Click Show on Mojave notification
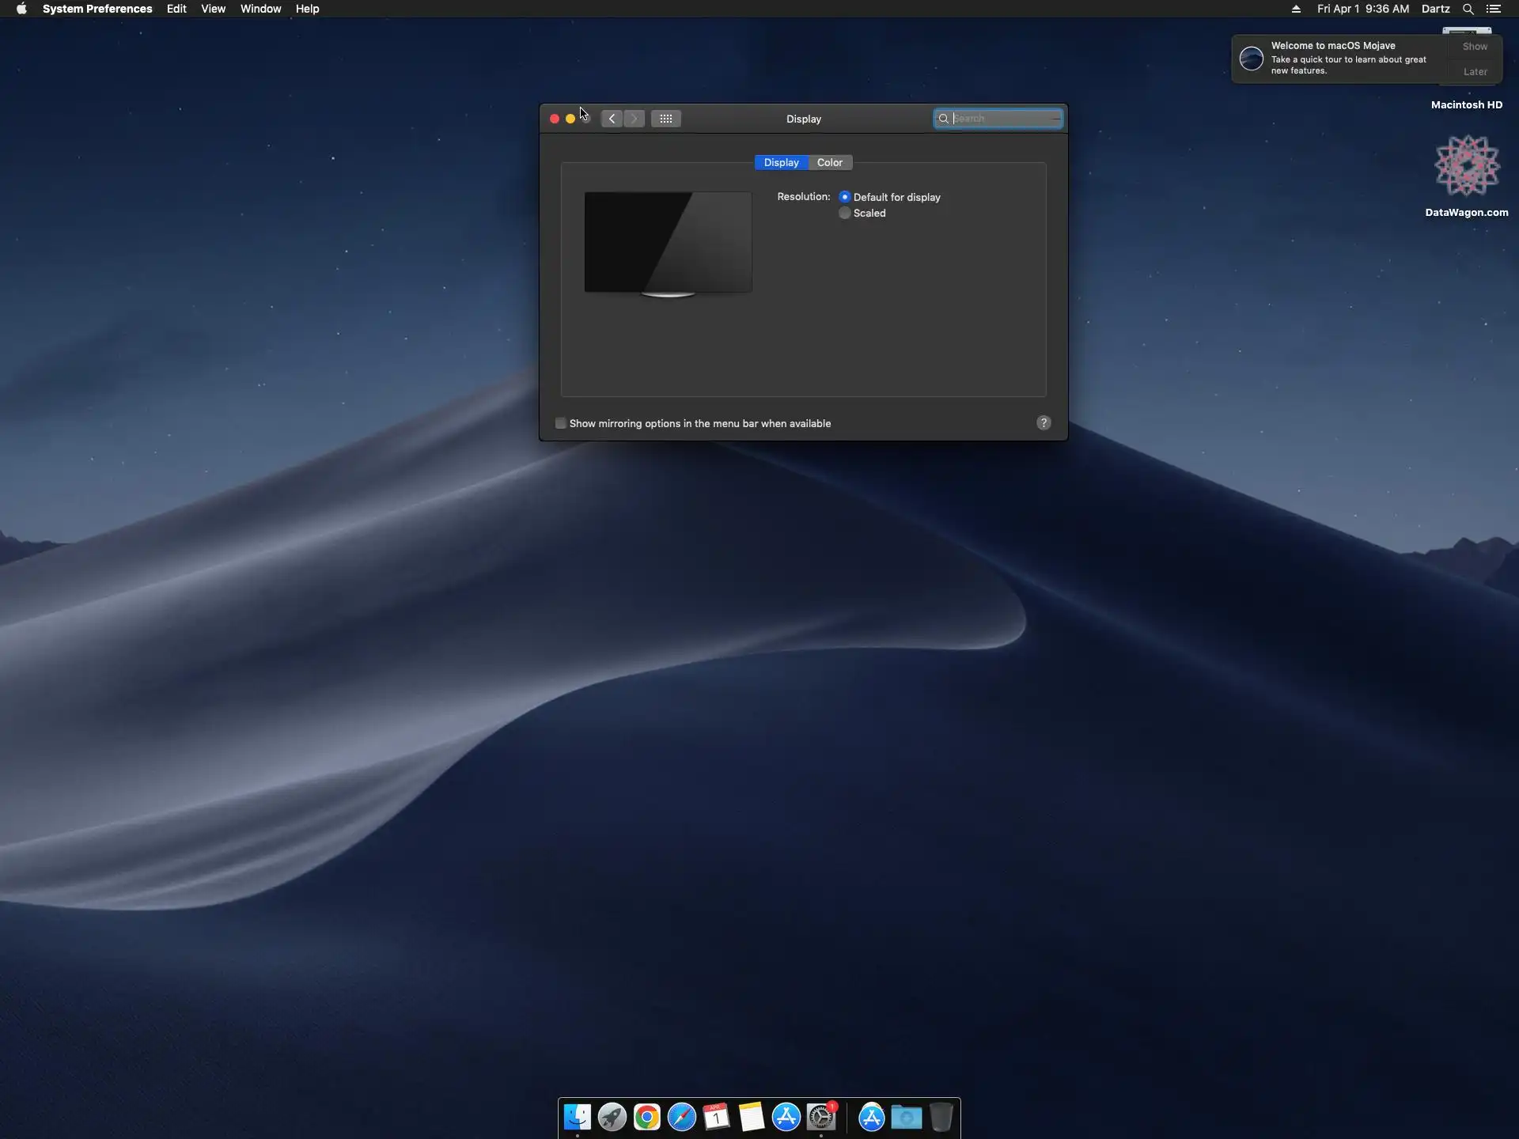1519x1139 pixels. point(1475,47)
